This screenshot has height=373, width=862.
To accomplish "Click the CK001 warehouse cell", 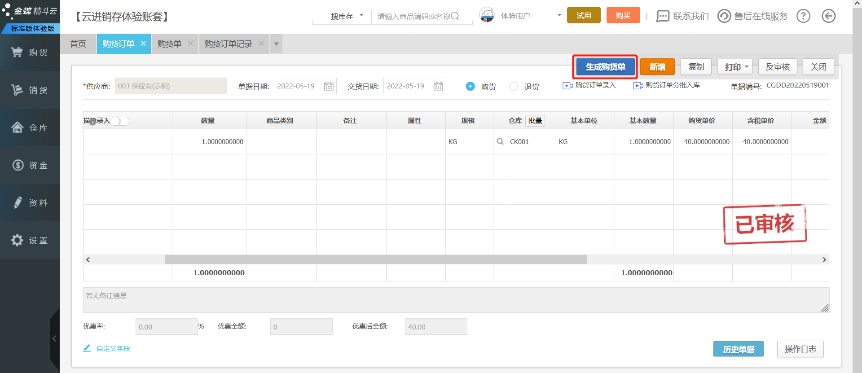I will point(524,142).
